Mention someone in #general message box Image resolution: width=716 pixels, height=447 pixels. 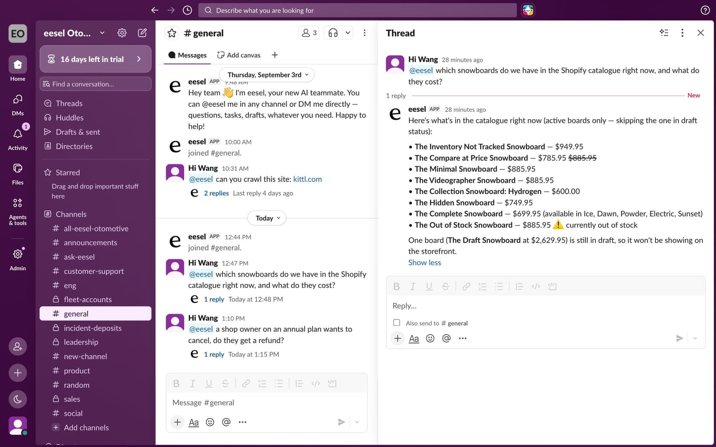coord(226,422)
